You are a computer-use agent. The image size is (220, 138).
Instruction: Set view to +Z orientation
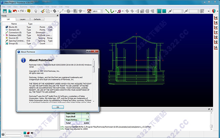click(x=216, y=37)
